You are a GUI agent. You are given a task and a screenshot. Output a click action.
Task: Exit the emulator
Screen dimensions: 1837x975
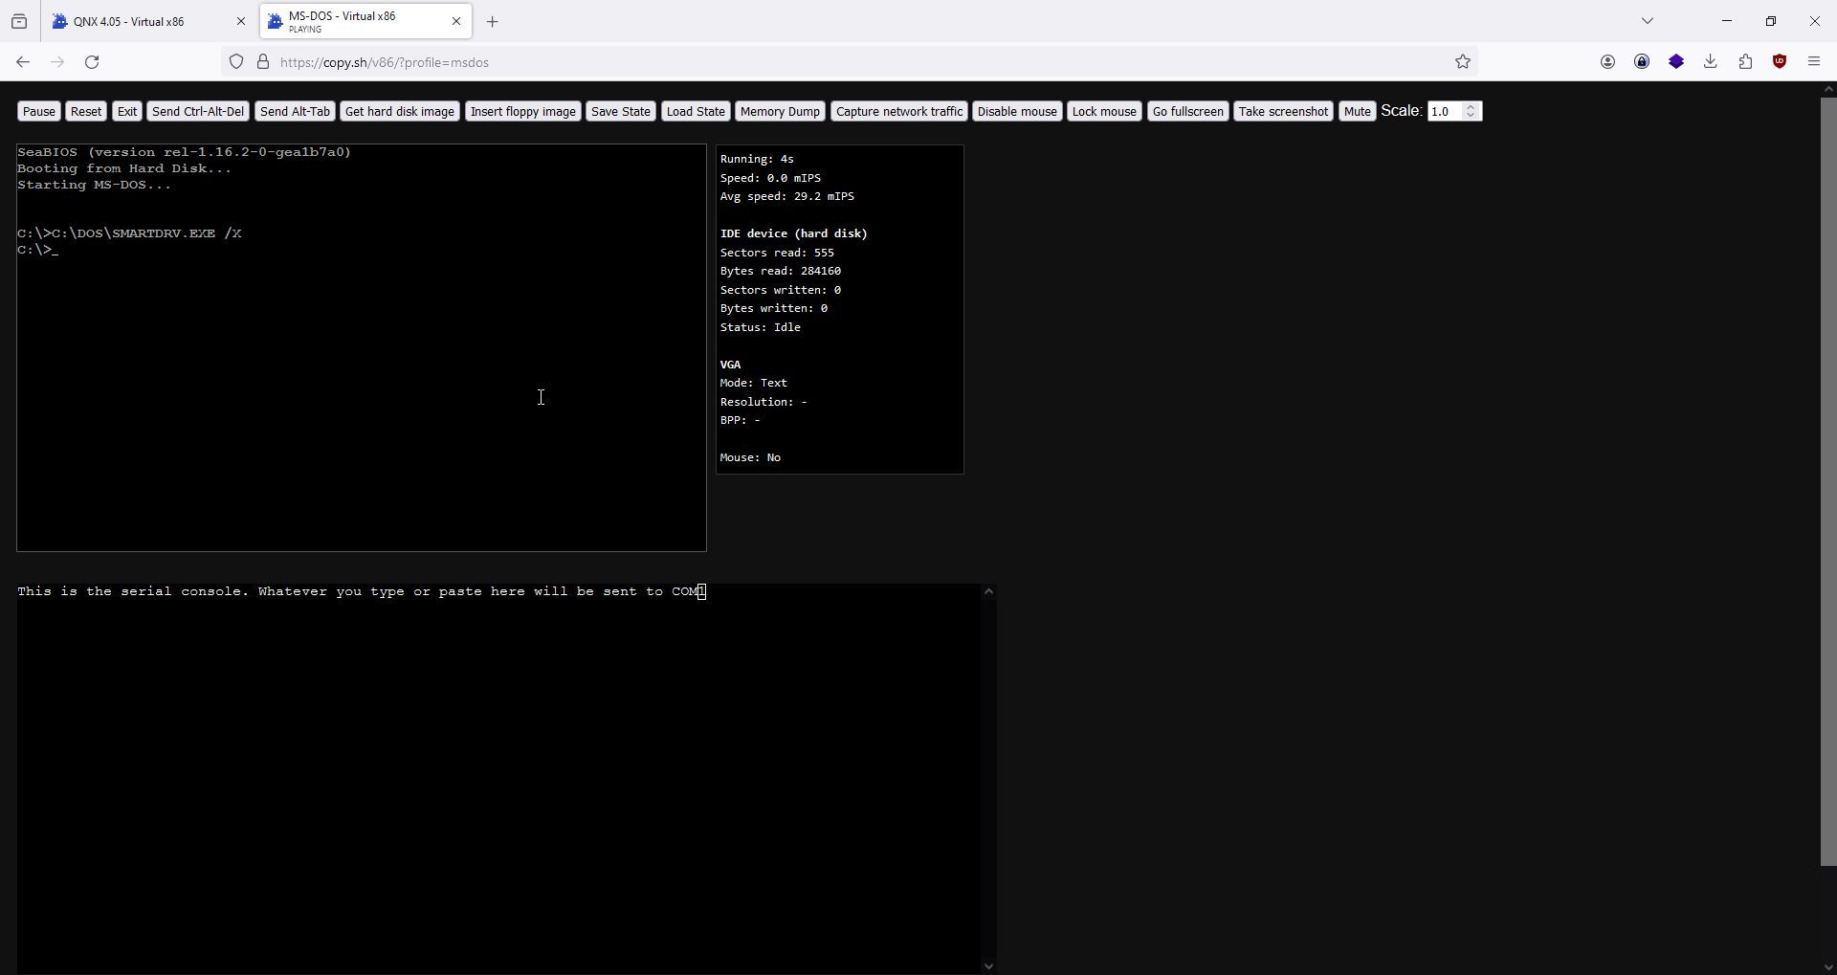coord(126,112)
